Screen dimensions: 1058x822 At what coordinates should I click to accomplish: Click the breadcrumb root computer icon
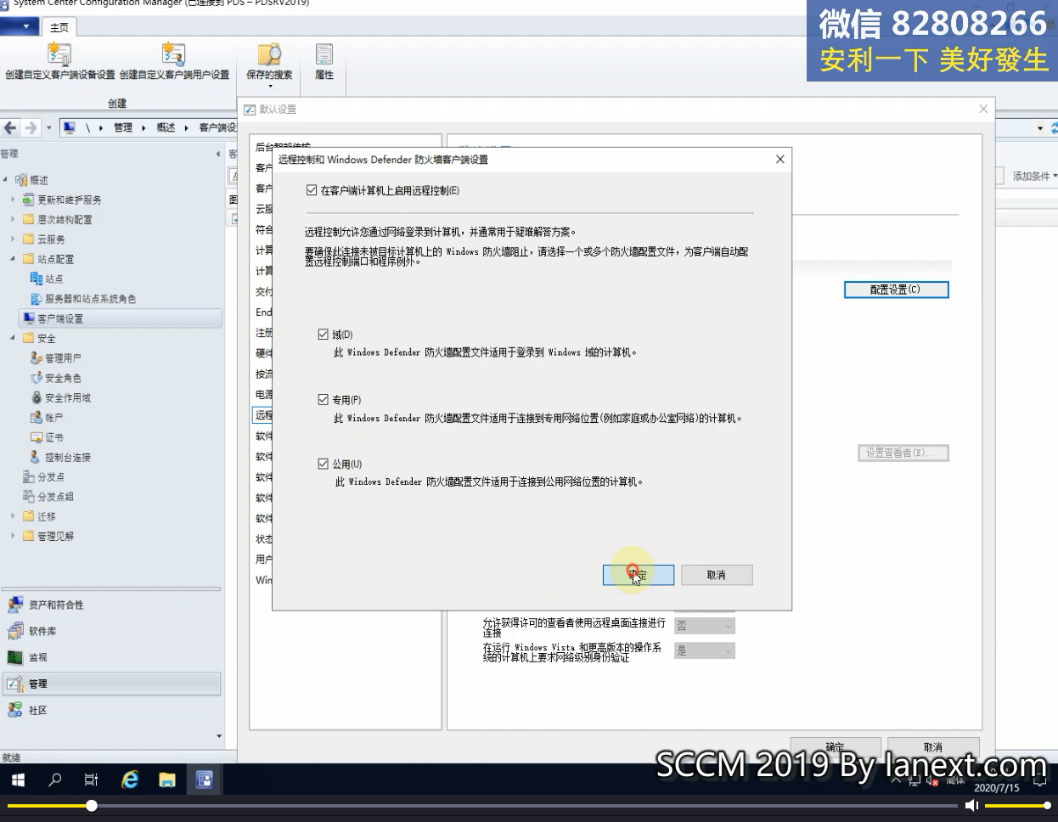(70, 127)
